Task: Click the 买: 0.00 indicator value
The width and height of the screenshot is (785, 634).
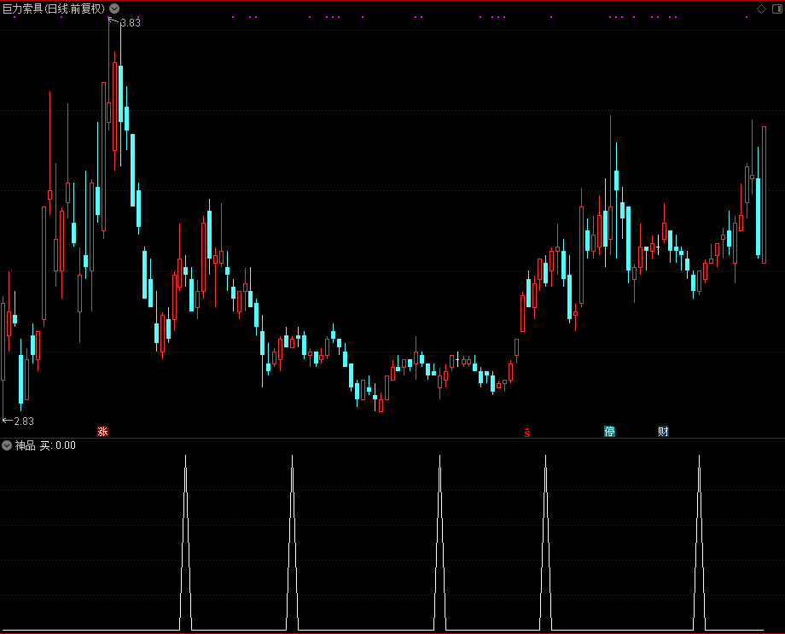Action: (58, 445)
